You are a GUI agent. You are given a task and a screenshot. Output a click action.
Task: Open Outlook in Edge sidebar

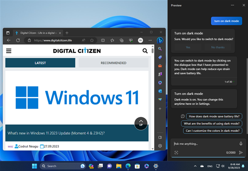160,91
